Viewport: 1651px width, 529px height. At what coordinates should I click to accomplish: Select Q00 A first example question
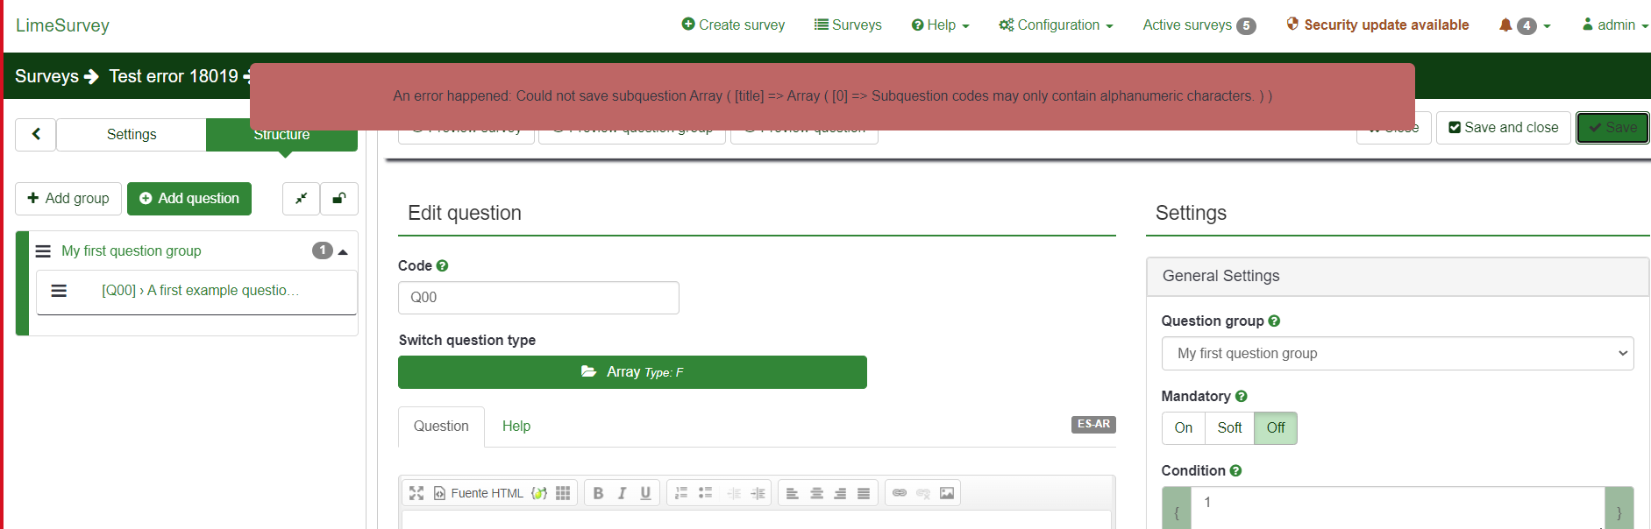click(x=200, y=291)
